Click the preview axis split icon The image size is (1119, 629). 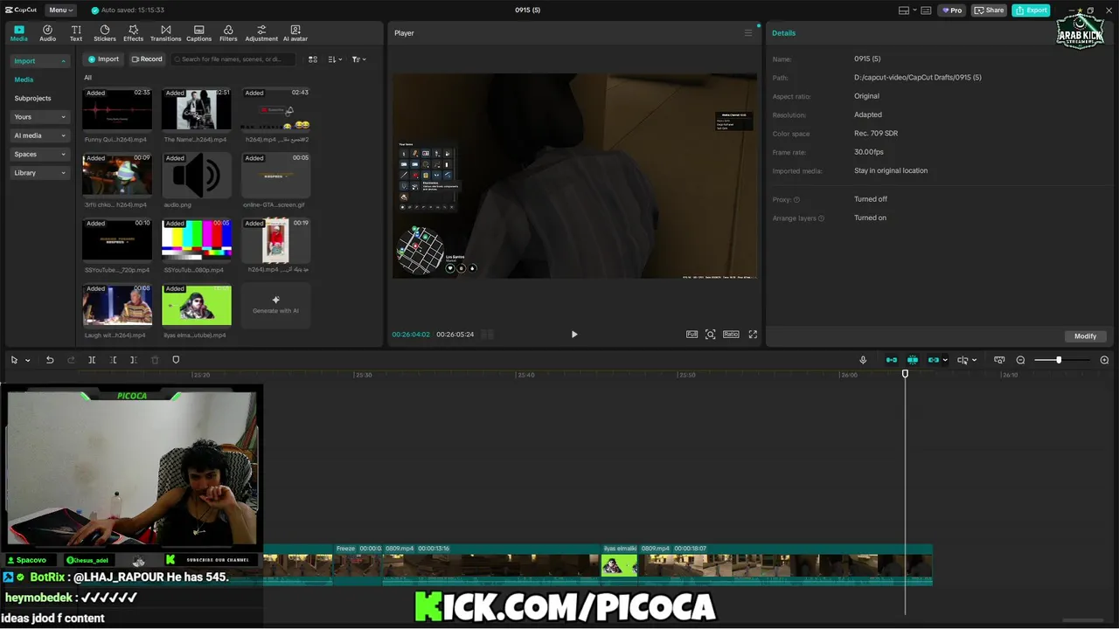click(963, 360)
